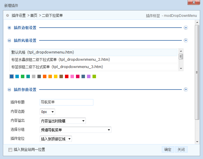The image size is (203, 159).
Task: Collapse 插件风格设置 using its minus icon
Action: pyautogui.click(x=9, y=41)
